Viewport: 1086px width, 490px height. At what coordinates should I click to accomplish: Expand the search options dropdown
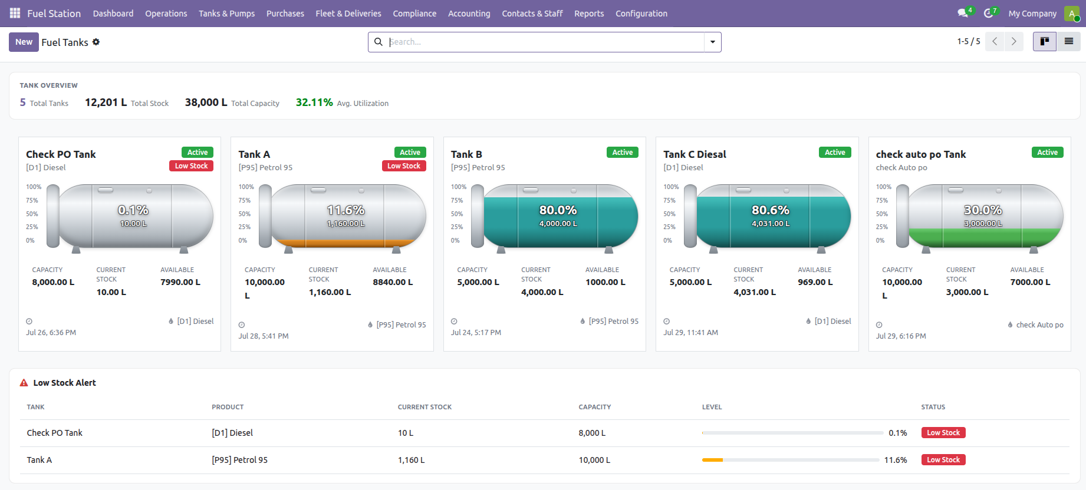pyautogui.click(x=713, y=42)
